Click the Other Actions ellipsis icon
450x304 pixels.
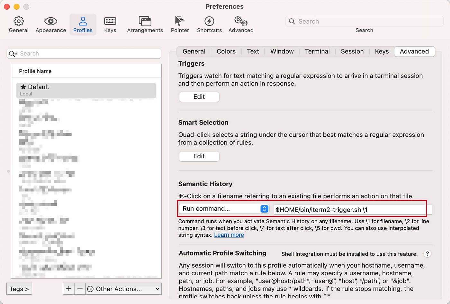click(90, 289)
